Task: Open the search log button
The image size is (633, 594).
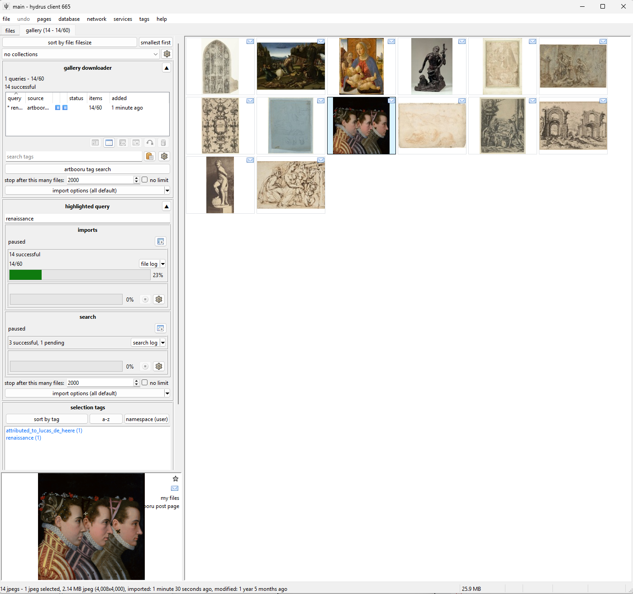Action: [145, 343]
